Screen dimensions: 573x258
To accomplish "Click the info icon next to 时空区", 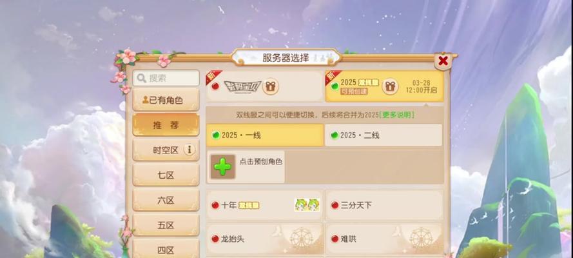I will pyautogui.click(x=189, y=150).
